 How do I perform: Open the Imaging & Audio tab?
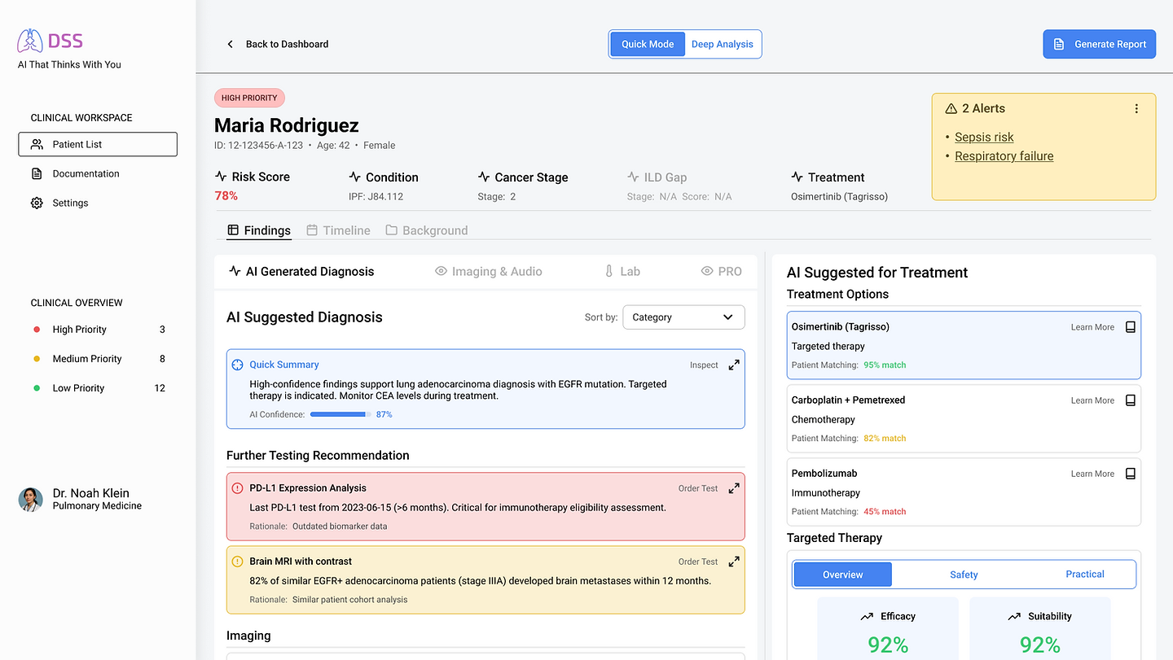pyautogui.click(x=489, y=272)
